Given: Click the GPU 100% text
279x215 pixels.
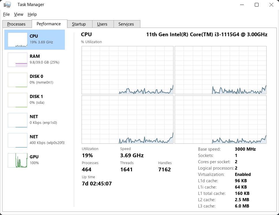Looking at the screenshot, I should coord(34,163).
